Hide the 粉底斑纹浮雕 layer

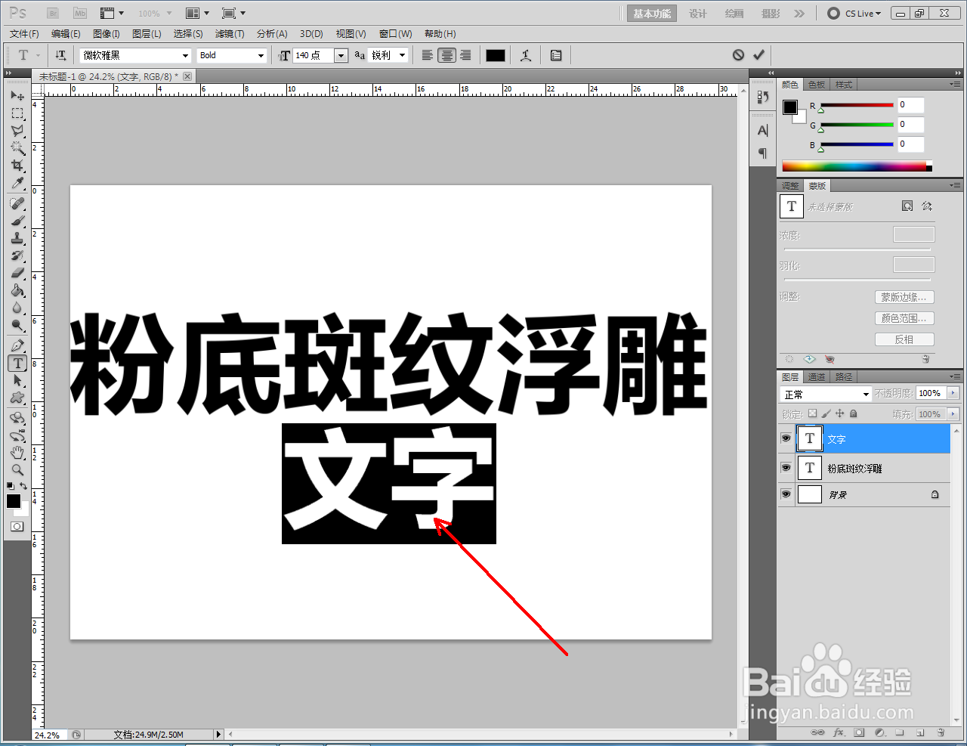point(786,468)
